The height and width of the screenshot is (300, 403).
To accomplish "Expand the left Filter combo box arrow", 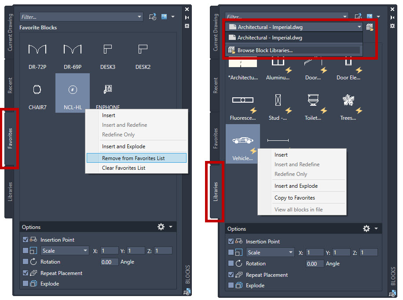I will click(x=139, y=17).
